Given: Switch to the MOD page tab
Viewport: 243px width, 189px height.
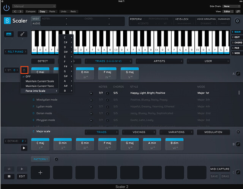Looking at the screenshot, I should point(236,53).
